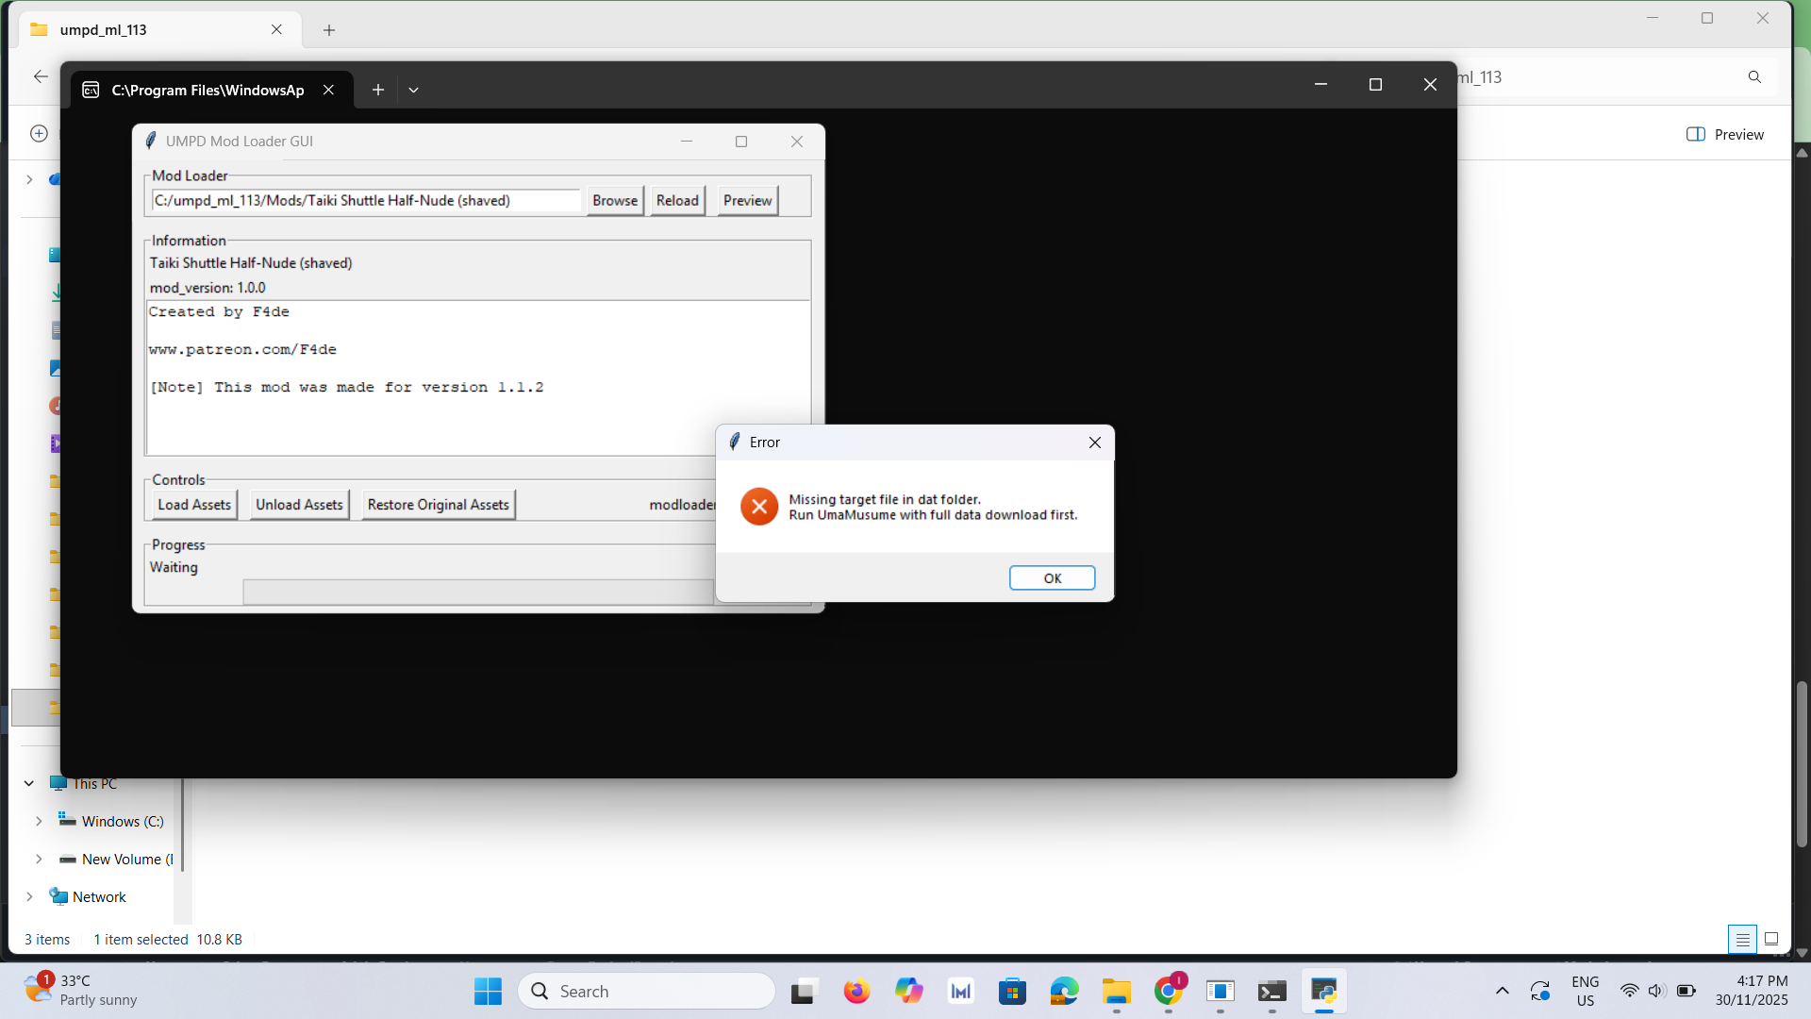Open Task View from the taskbar
Viewport: 1811px width, 1019px height.
tap(803, 992)
